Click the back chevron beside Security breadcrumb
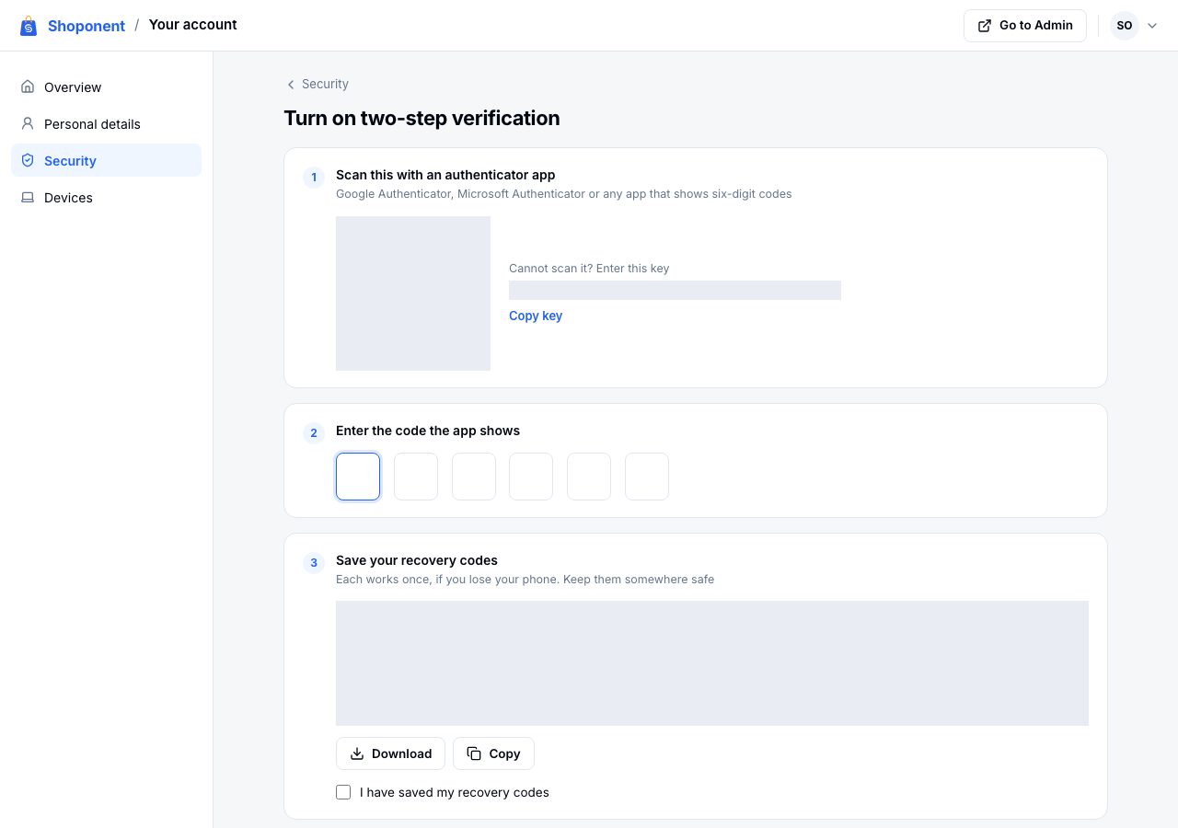 291,85
